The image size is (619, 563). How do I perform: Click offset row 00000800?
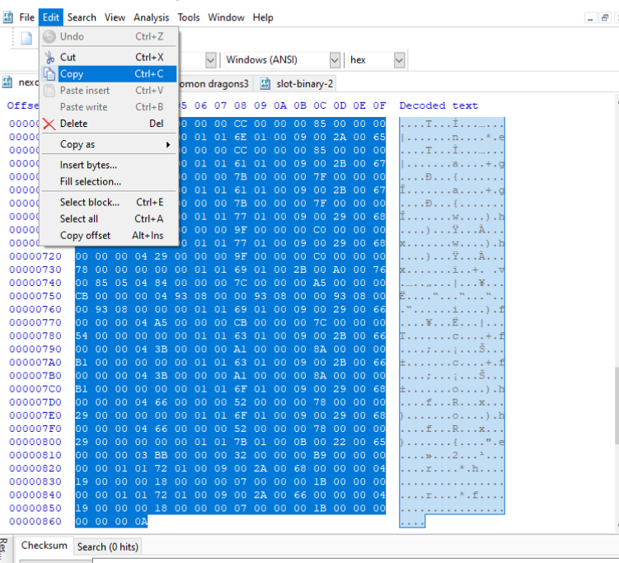35,442
